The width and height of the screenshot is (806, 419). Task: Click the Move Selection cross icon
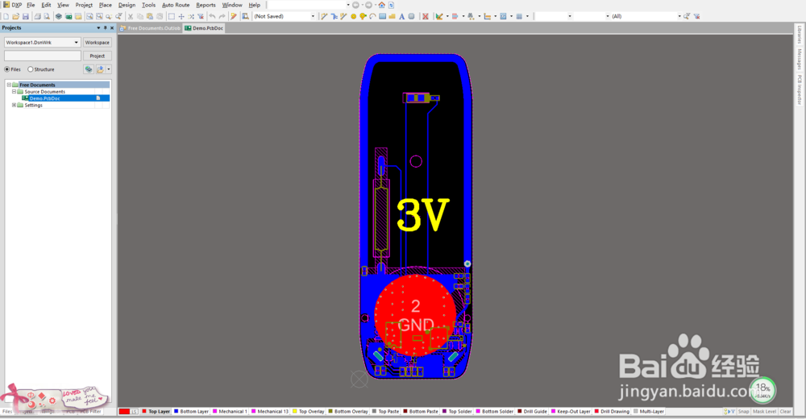coord(181,16)
